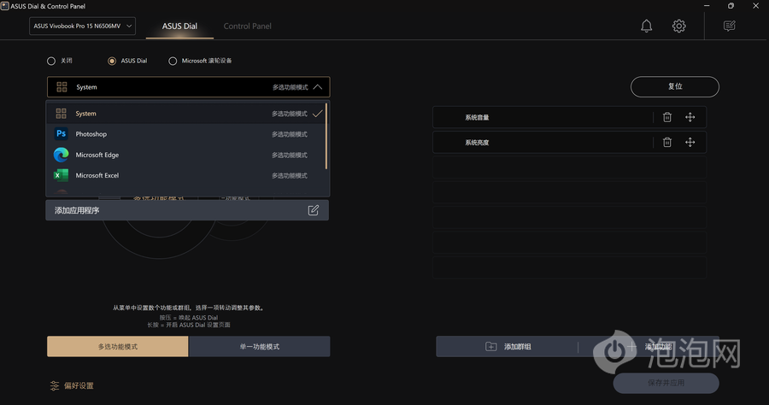The width and height of the screenshot is (769, 405).
Task: Click the 添加功能 button
Action: click(x=649, y=347)
